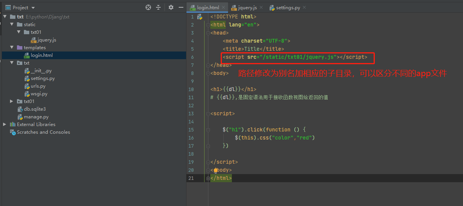Select login.html in the project tree
This screenshot has width=463, height=206.
pos(42,55)
